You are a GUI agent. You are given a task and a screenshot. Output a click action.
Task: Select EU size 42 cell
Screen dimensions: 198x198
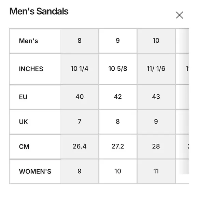(x=118, y=97)
